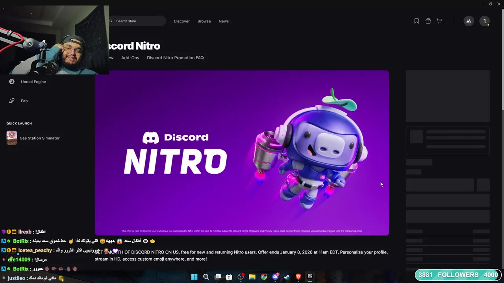Launch Gas Station Simulator from quick launch

(x=12, y=138)
